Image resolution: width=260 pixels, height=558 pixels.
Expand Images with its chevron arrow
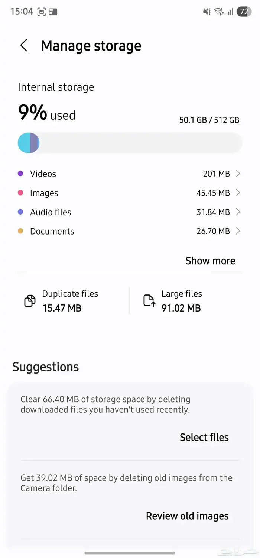238,193
